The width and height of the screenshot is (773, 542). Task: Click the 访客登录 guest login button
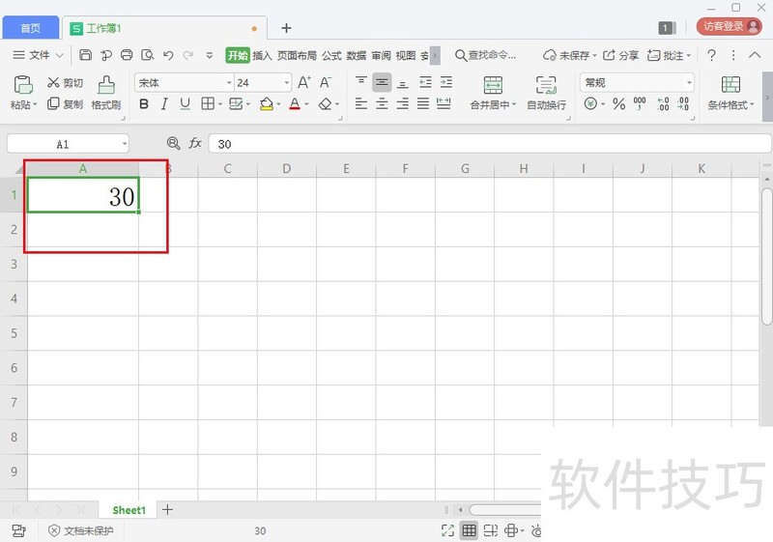point(730,27)
